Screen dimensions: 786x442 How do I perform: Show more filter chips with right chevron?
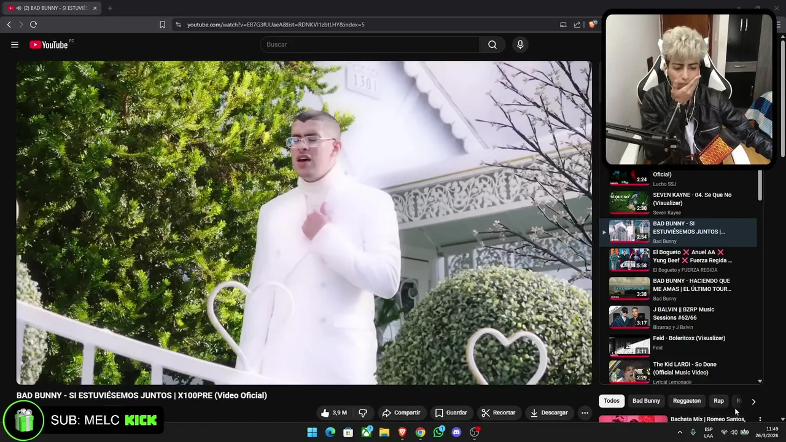point(753,401)
